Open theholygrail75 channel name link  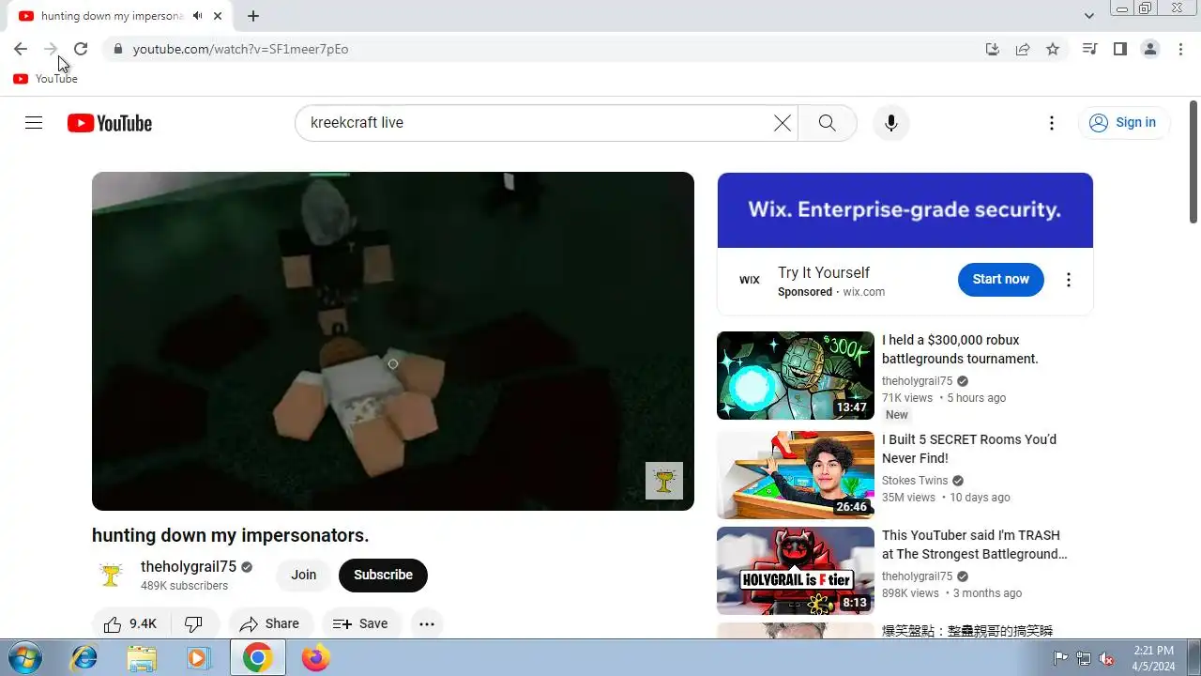tap(189, 567)
